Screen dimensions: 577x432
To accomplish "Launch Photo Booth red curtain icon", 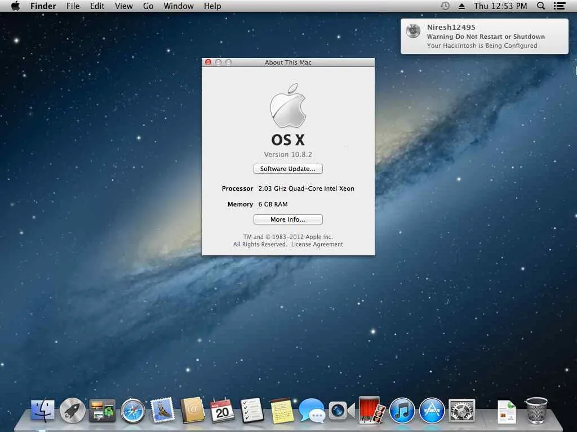I will point(372,410).
